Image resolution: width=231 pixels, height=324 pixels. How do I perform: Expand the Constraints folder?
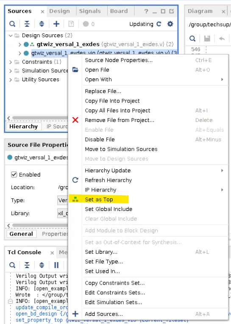11,62
